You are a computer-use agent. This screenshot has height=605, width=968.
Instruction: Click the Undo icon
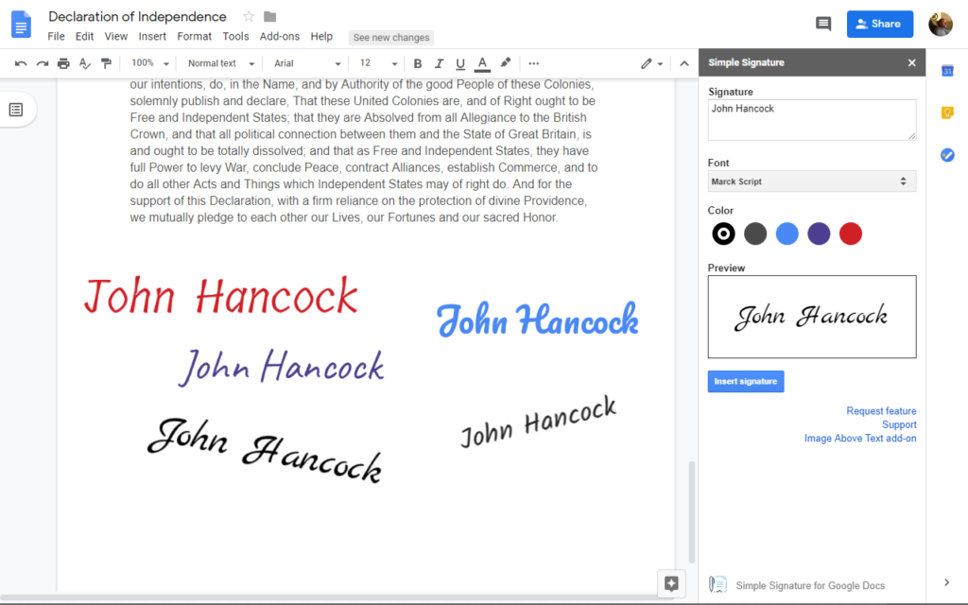click(x=21, y=62)
